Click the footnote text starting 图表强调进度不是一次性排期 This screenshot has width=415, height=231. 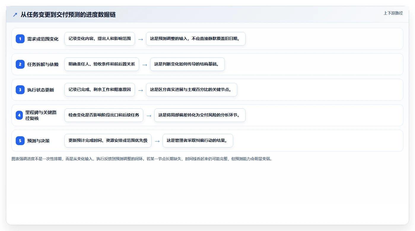142,159
